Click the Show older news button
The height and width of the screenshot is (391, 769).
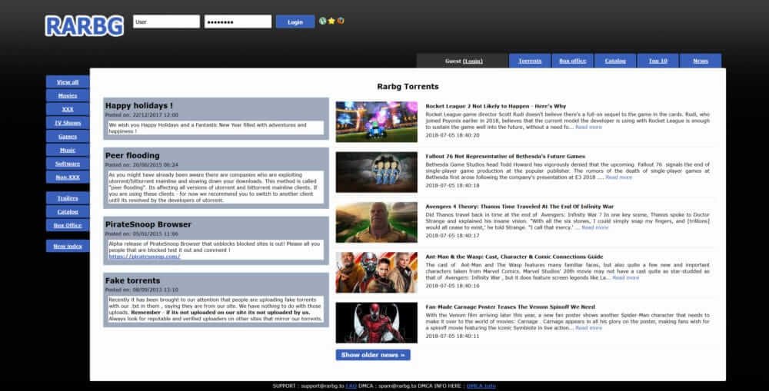[373, 355]
